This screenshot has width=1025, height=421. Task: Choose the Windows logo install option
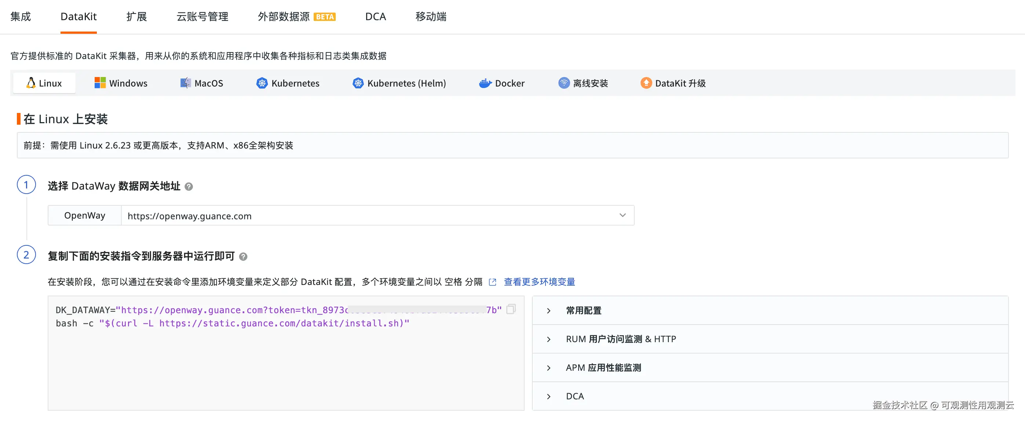(x=100, y=83)
